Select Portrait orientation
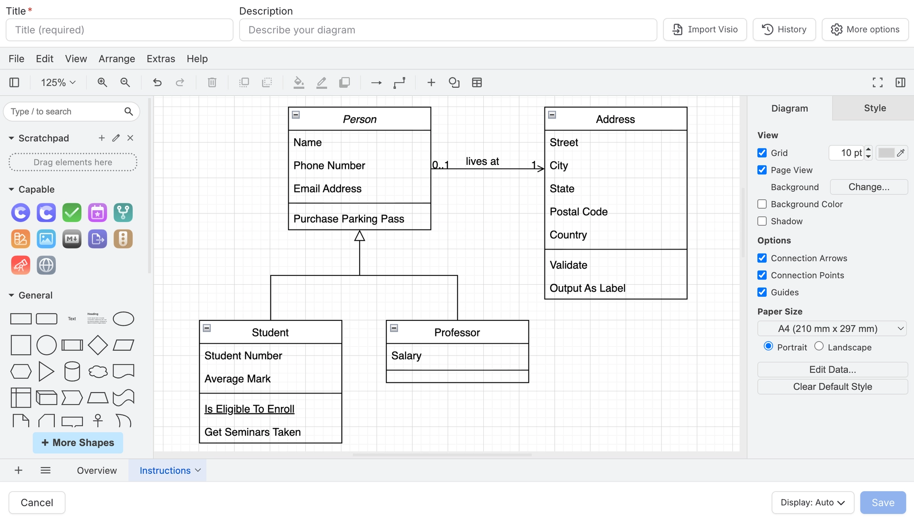 click(768, 346)
